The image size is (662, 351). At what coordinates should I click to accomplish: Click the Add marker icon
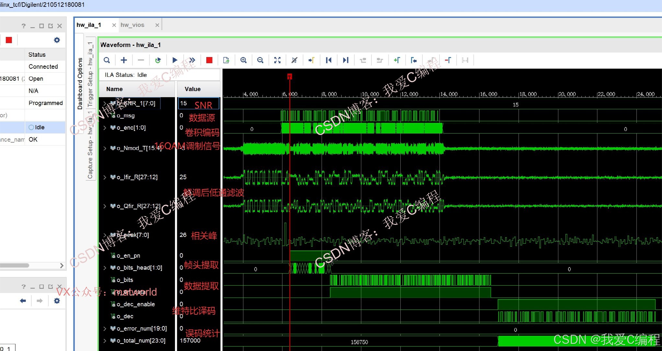click(x=397, y=60)
